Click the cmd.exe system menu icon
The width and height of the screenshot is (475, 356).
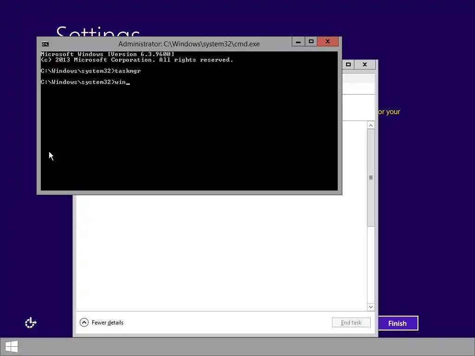(x=45, y=44)
